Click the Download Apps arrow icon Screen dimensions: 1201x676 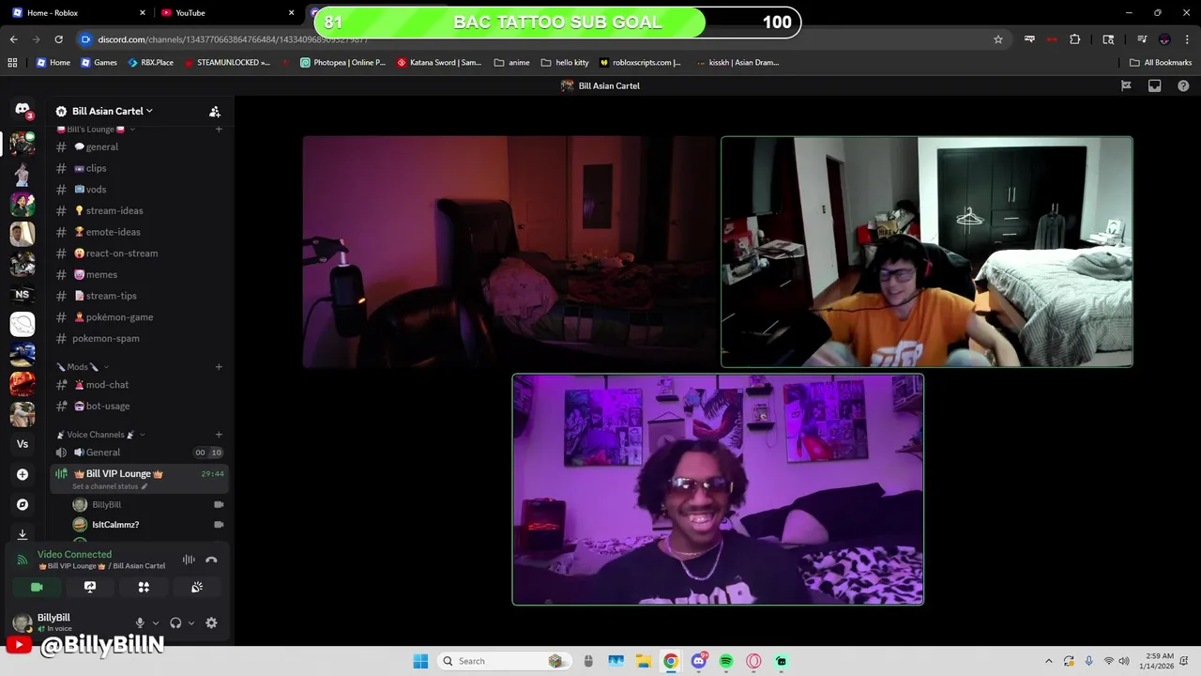click(23, 533)
